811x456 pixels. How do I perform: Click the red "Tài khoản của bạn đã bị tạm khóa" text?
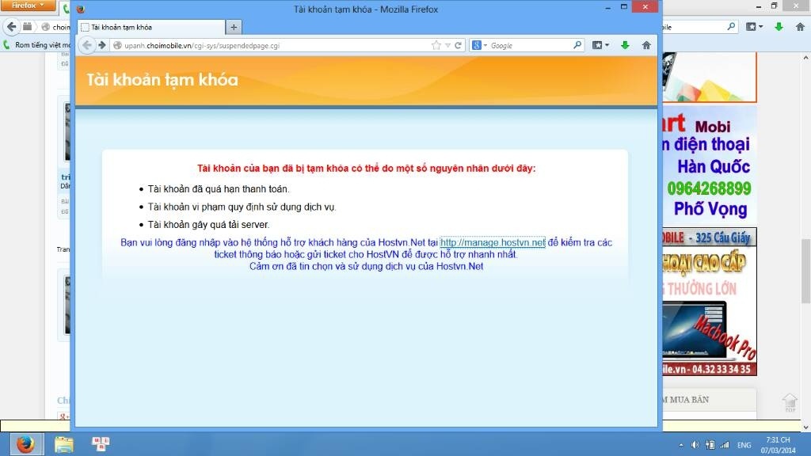366,168
